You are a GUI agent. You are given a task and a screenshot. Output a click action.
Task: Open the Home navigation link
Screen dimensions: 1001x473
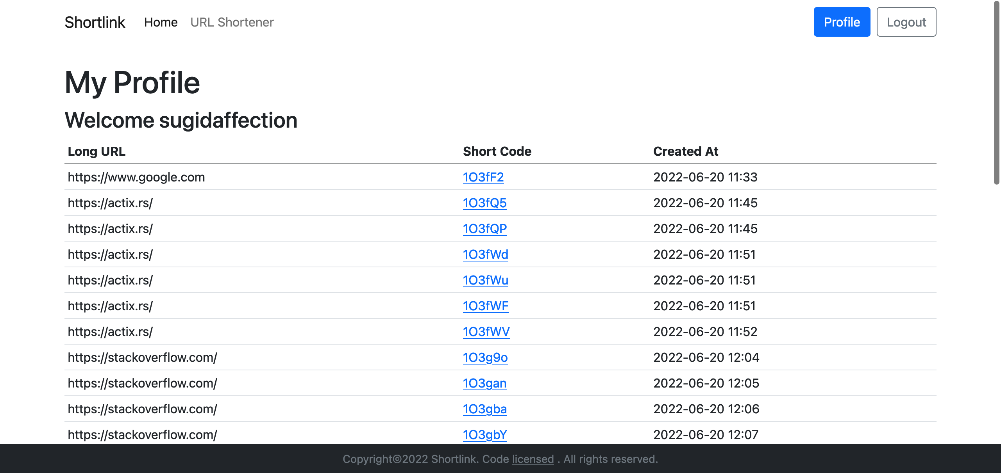pos(160,22)
